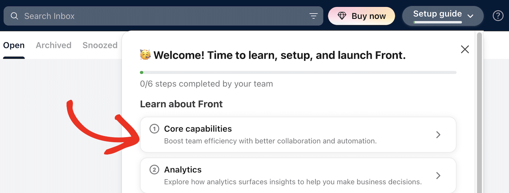The height and width of the screenshot is (193, 509).
Task: Click the Setup guide button label
Action: pos(437,14)
